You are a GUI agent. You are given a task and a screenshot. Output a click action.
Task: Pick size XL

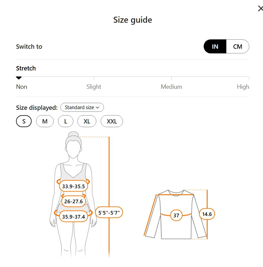(87, 121)
